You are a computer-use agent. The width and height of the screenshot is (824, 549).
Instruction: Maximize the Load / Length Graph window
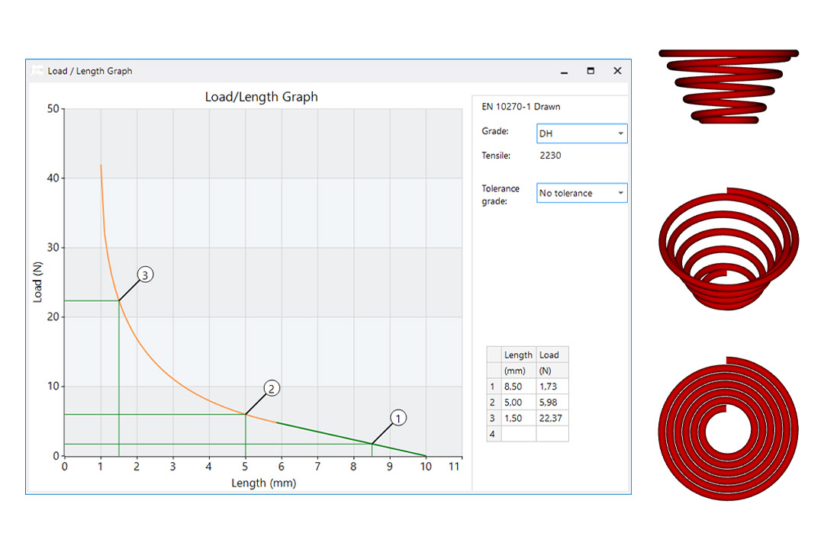coord(591,71)
